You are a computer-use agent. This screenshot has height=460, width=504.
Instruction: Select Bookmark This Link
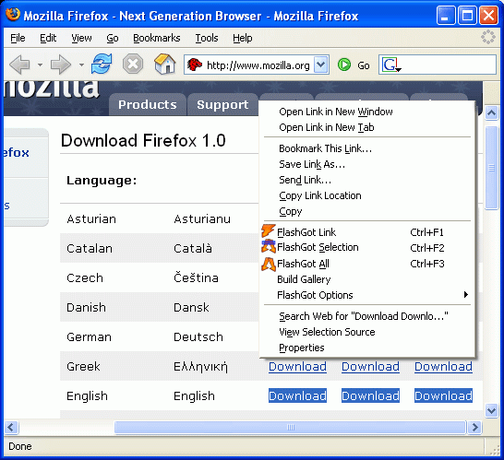367,148
